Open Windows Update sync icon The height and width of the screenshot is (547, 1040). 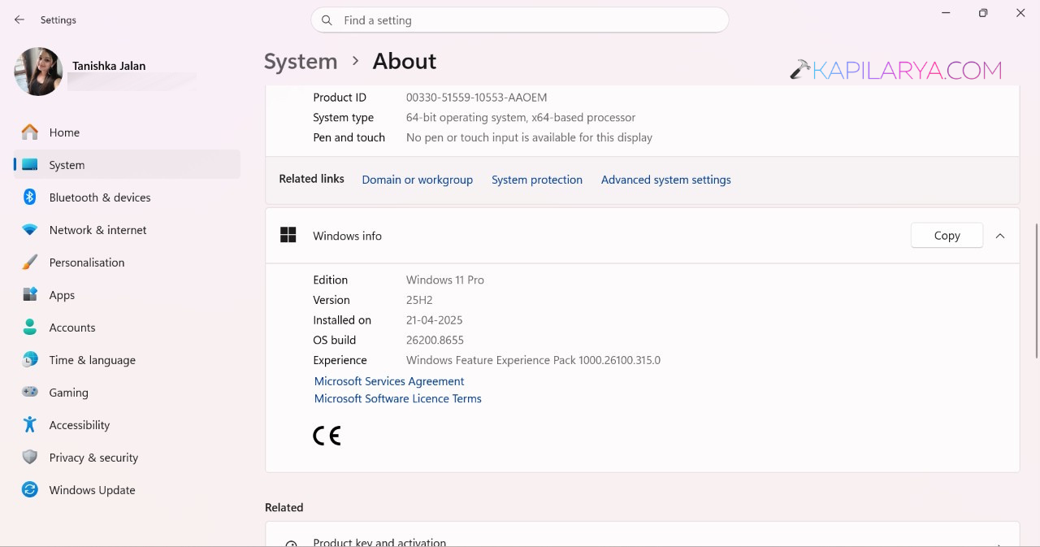click(x=30, y=490)
